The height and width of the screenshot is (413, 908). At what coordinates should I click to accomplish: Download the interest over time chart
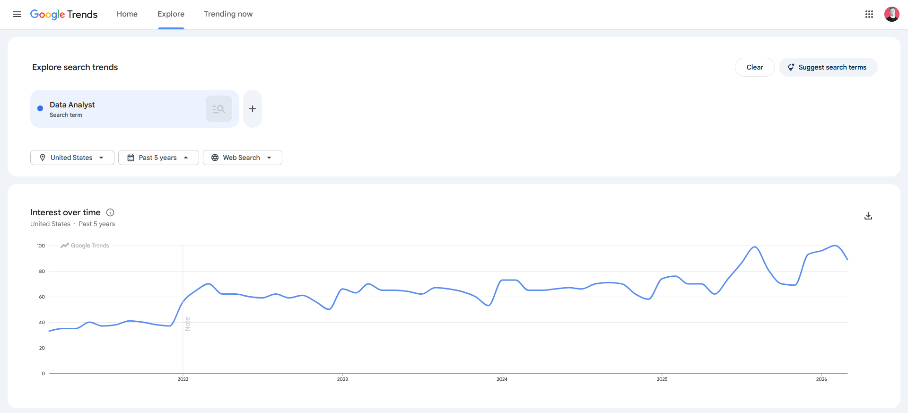[868, 216]
